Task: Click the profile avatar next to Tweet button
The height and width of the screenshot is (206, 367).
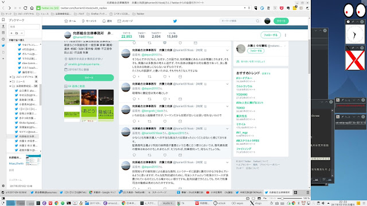Action: click(267, 21)
